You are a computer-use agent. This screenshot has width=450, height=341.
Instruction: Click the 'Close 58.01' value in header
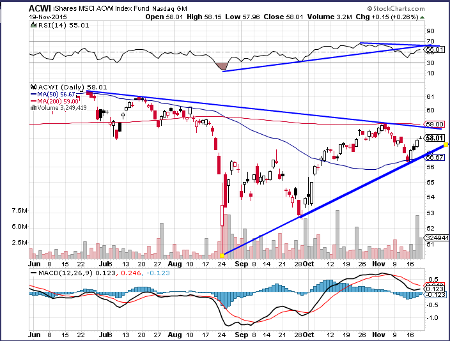coord(283,17)
